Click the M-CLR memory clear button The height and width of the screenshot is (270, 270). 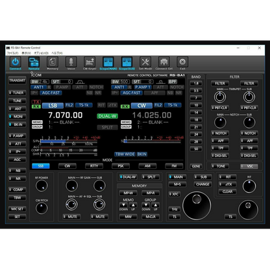151,217
